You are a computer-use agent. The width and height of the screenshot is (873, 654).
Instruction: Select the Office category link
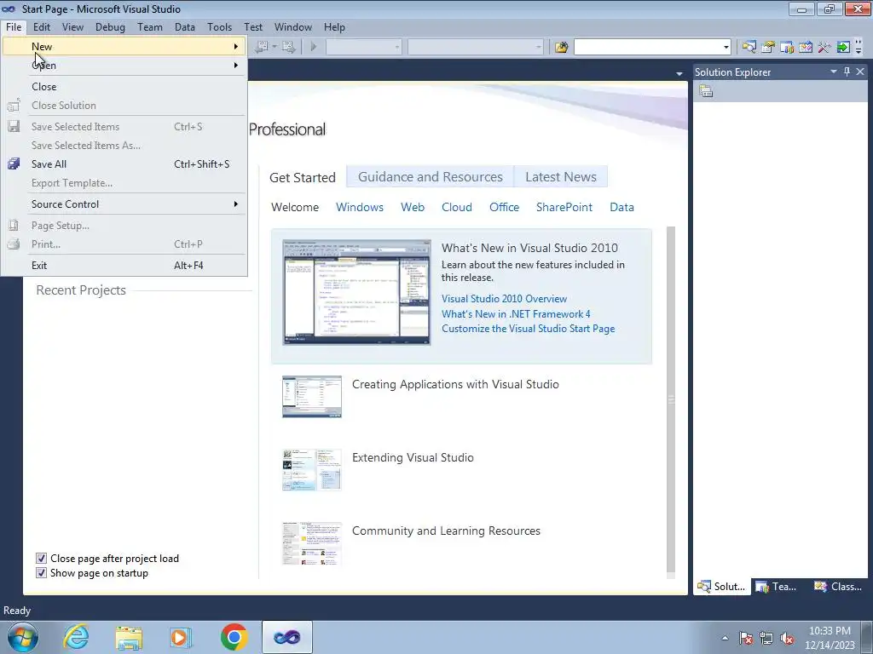(504, 207)
